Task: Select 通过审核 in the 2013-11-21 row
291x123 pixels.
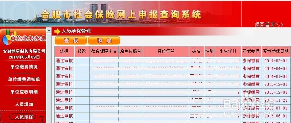Action: point(64,100)
